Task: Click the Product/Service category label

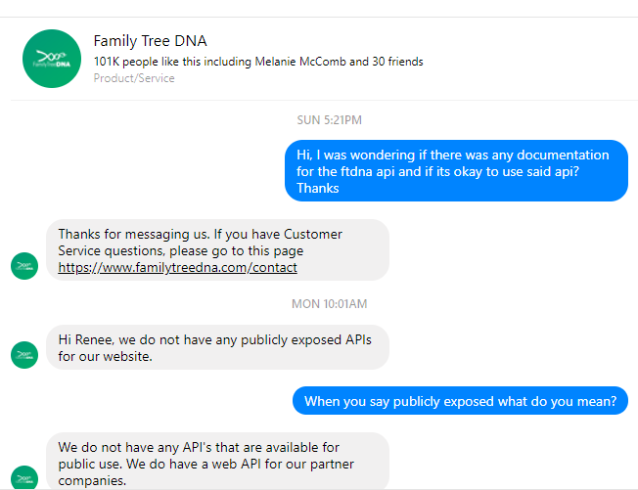Action: [134, 78]
